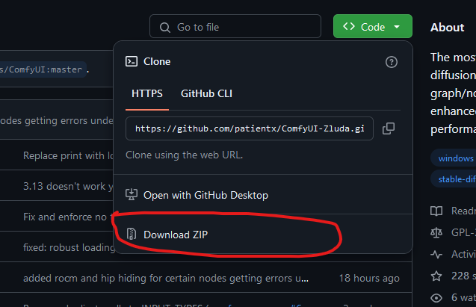Click the watchers eye icon

(x=436, y=298)
